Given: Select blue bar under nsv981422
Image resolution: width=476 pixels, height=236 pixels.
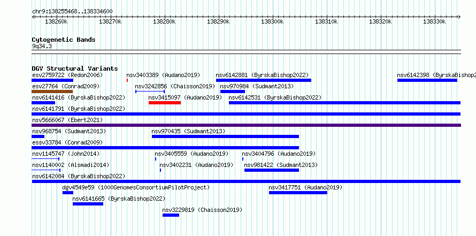Looking at the screenshot, I should 272,170.
